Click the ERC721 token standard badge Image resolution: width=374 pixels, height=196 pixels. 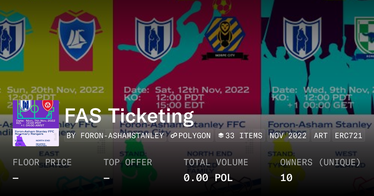[348, 135]
